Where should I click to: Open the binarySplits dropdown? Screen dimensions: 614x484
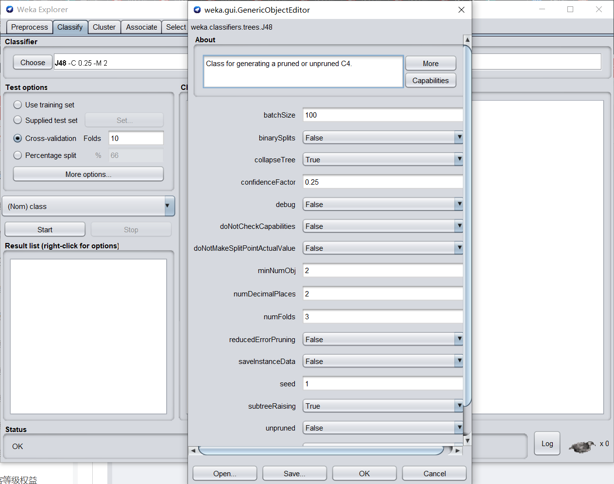459,138
